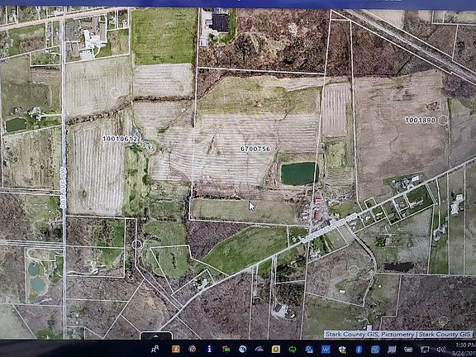Open the OneDrive cloud icon
The image size is (476, 357).
point(259,349)
